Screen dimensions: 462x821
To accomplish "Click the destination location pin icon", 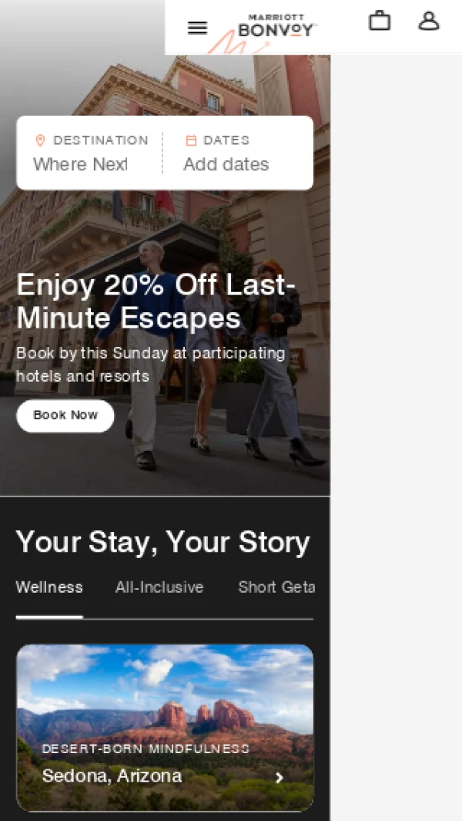I will coord(40,140).
